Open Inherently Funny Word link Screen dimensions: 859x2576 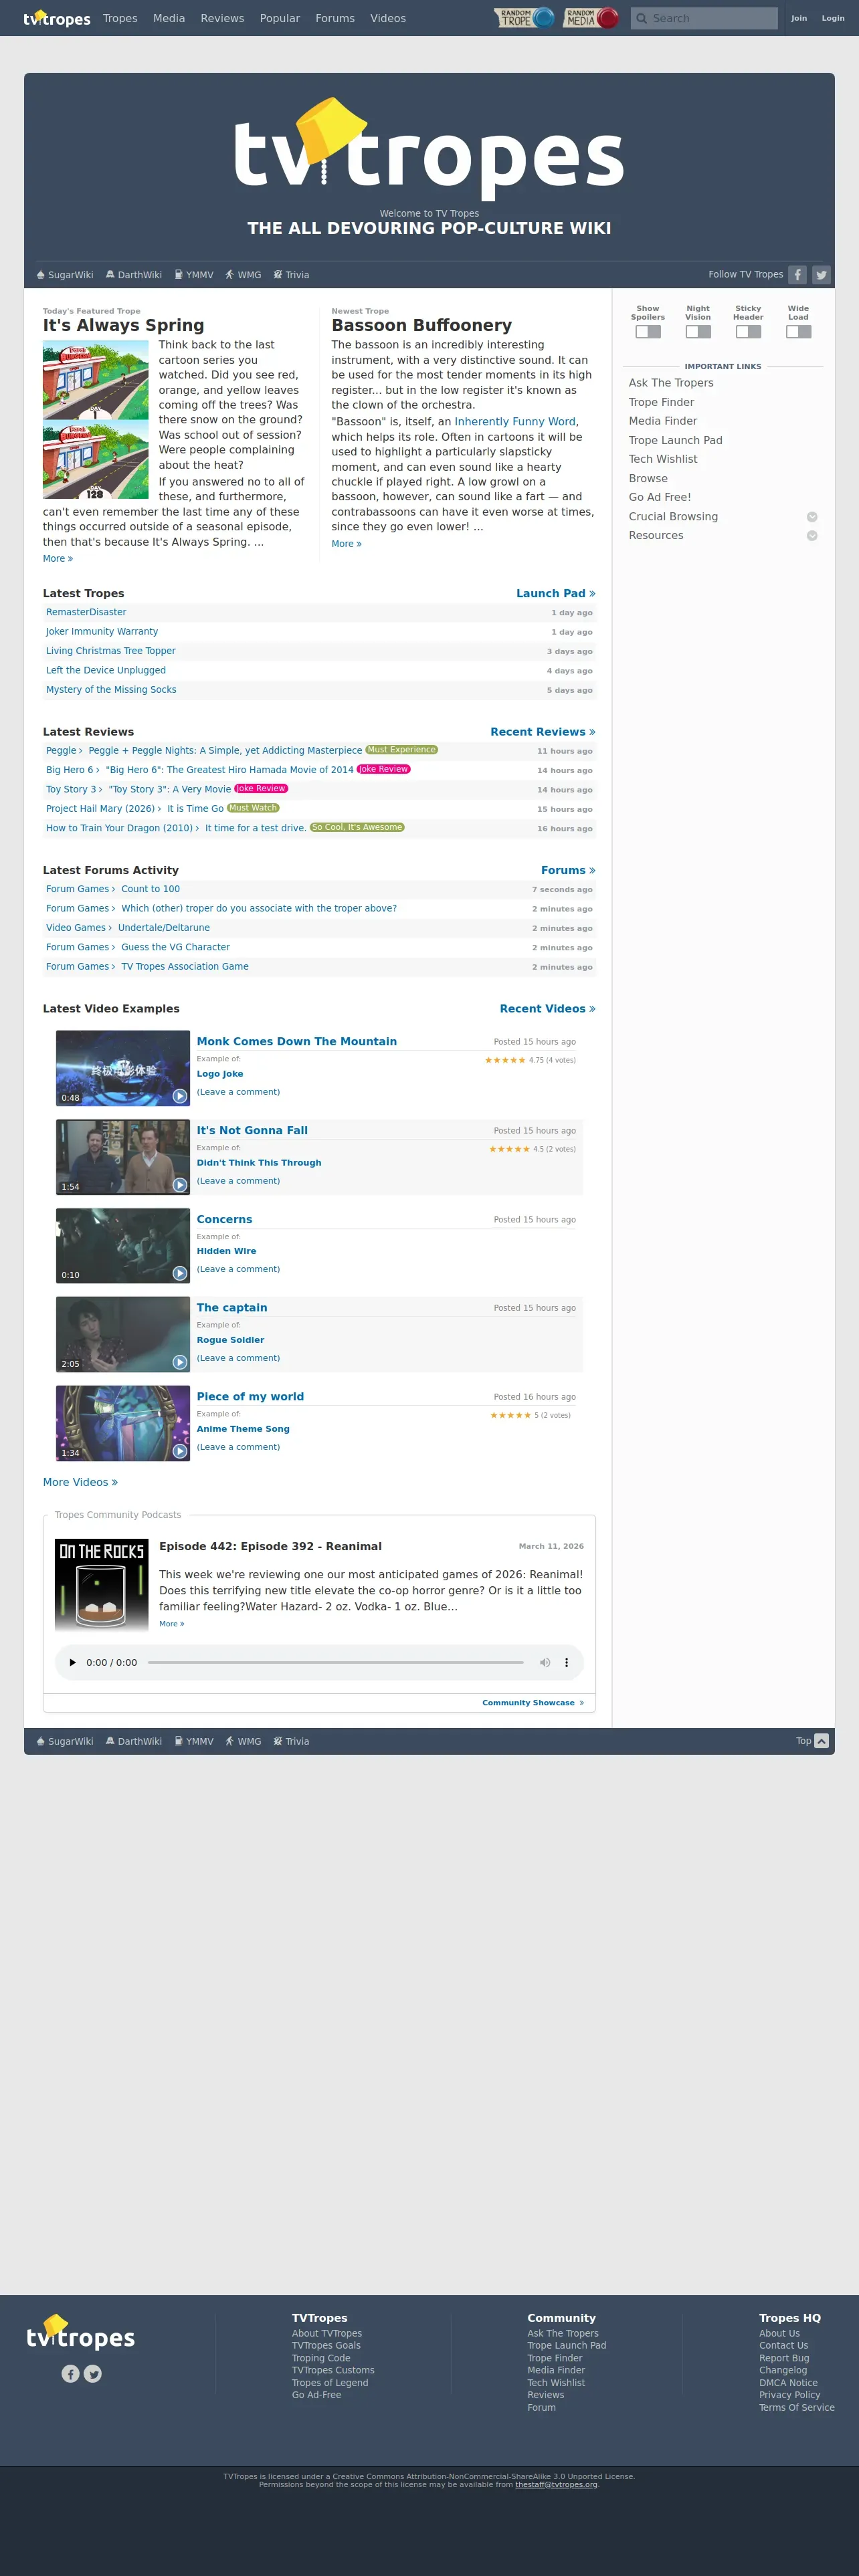tap(515, 422)
